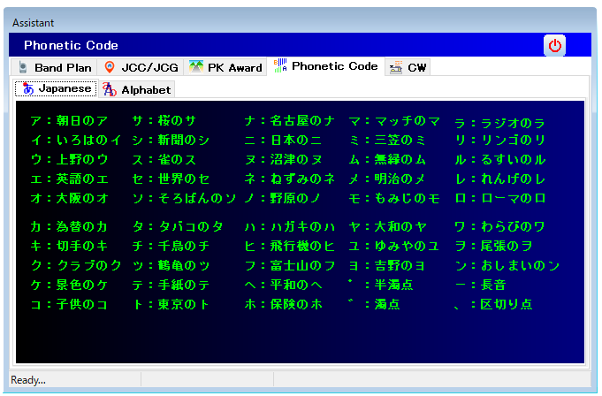
Task: Click the entry ヤ:大和のヤ
Action: (387, 227)
